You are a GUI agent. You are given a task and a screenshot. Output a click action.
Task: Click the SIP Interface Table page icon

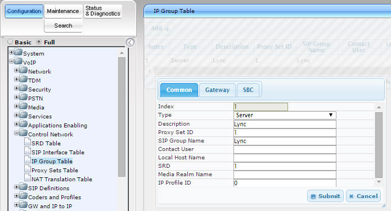(x=28, y=151)
